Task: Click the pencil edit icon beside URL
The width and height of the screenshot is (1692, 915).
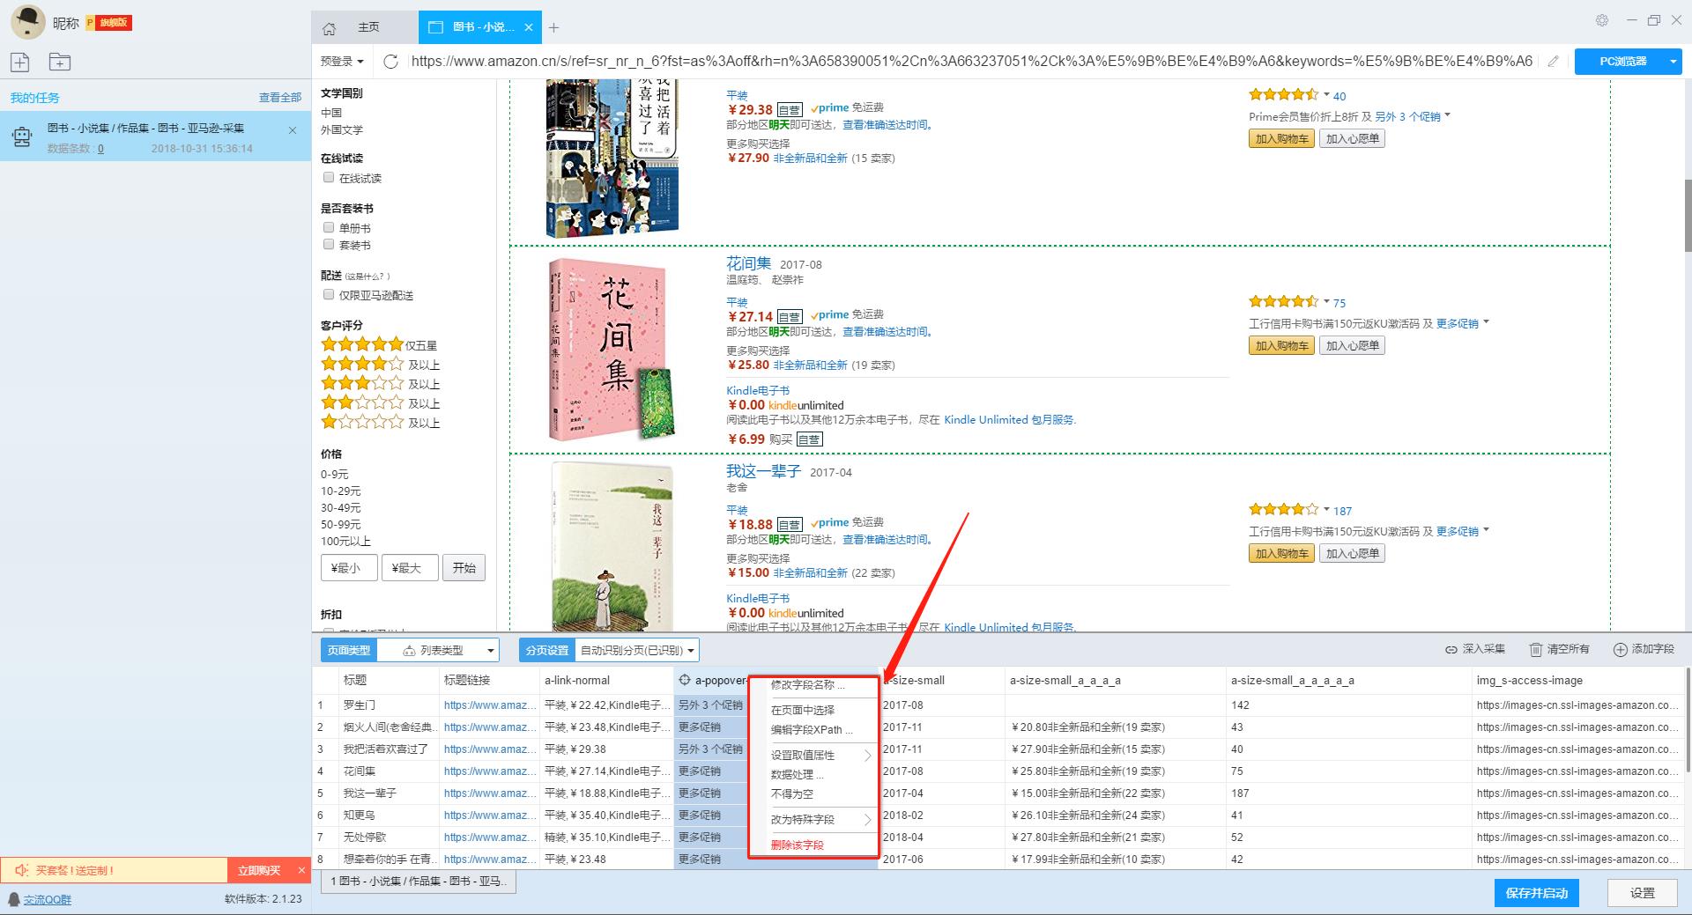Action: 1553,61
